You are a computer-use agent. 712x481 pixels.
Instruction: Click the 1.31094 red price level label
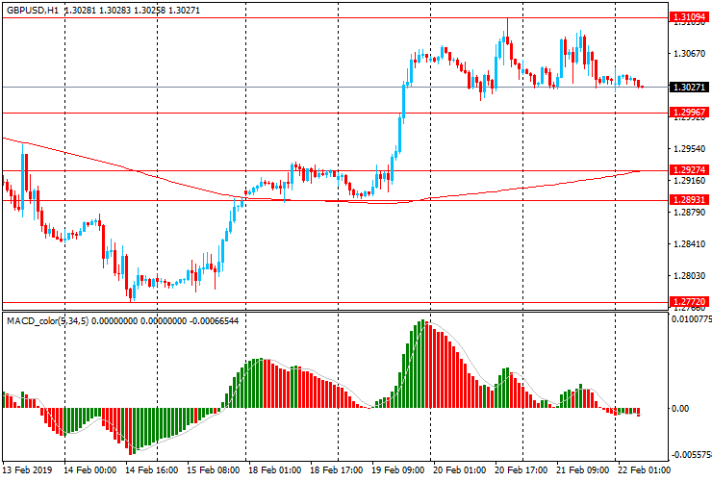click(x=689, y=17)
